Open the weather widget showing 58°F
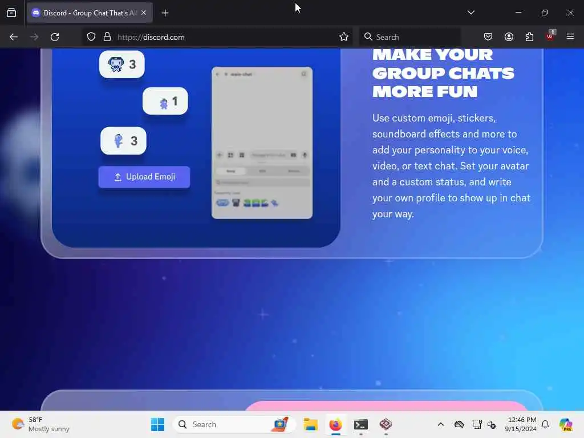 [40, 424]
